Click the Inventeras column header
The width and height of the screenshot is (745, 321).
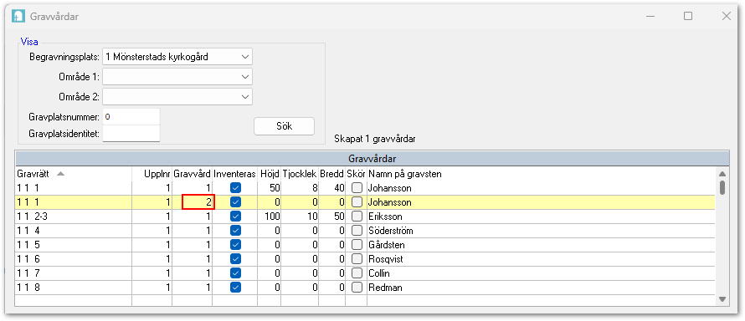[234, 174]
